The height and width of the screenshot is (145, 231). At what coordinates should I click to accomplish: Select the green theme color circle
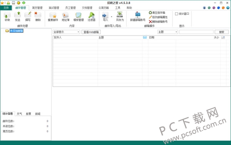click(x=209, y=8)
